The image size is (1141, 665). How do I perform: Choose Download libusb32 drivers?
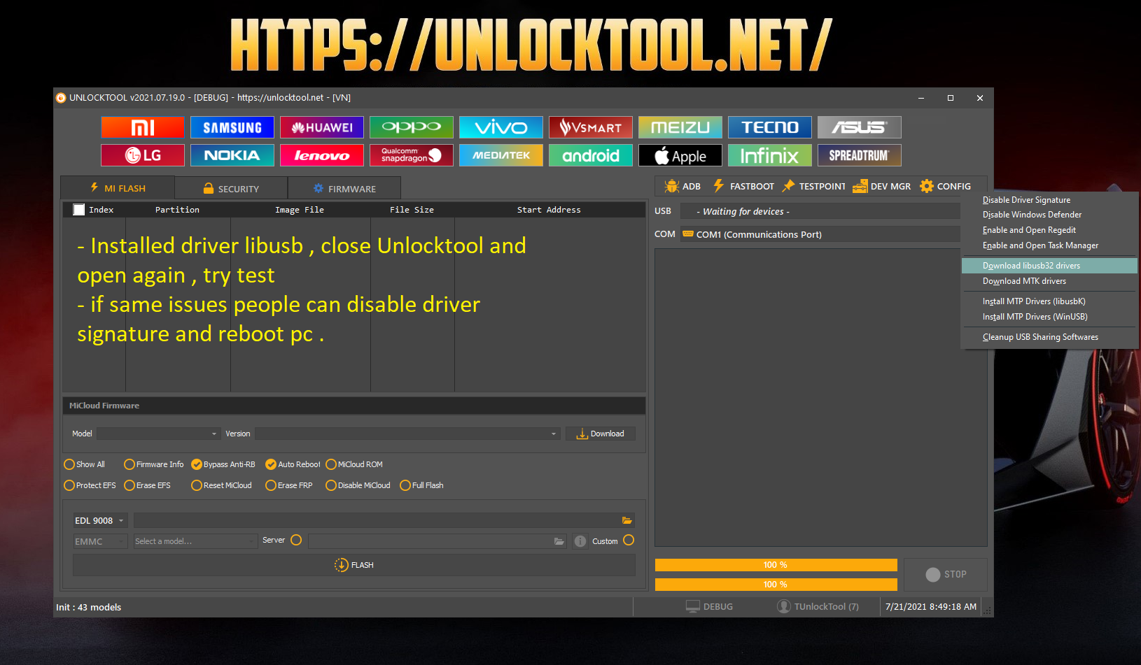click(1049, 266)
